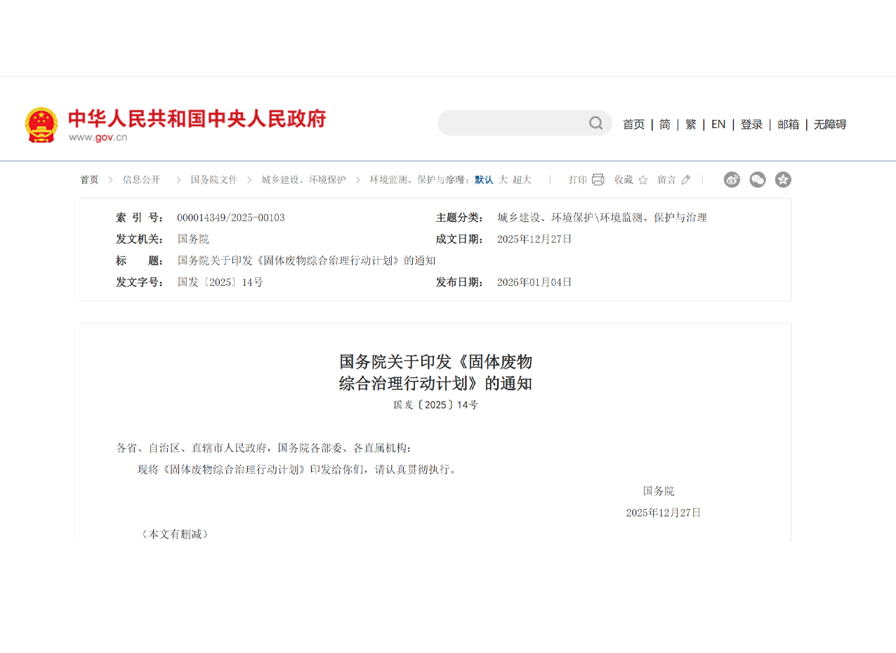Click the favorite star icon next to 收藏

(x=643, y=180)
